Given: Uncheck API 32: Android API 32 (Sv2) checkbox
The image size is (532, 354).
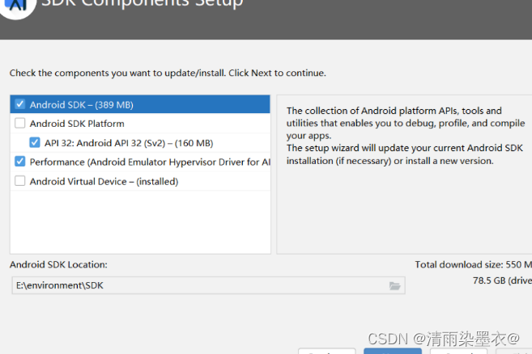Looking at the screenshot, I should (35, 142).
